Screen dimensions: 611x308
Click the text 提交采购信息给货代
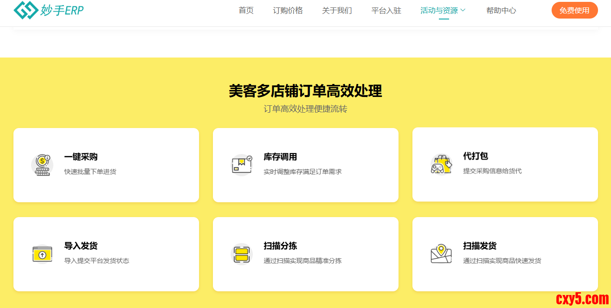coord(492,171)
